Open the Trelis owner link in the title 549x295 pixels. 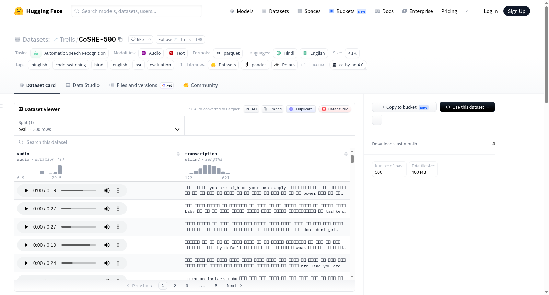[x=67, y=39]
